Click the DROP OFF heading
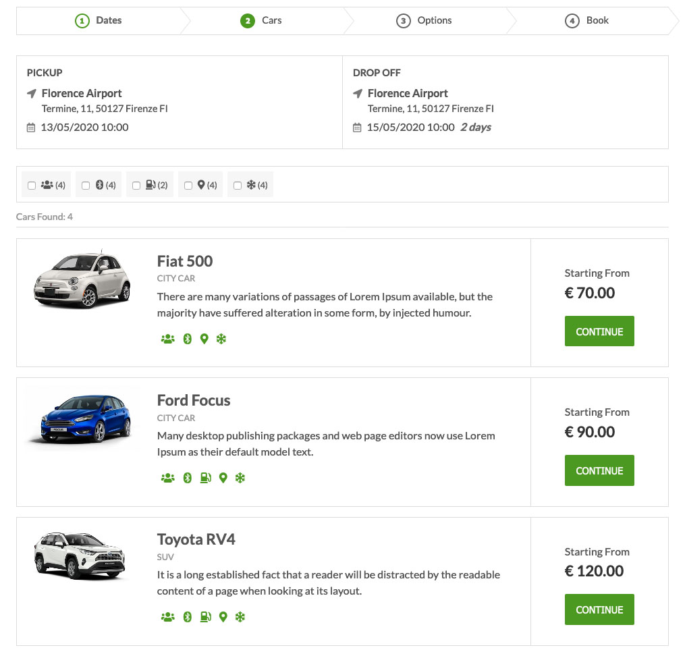Viewport: 685px width, 654px height. click(377, 73)
